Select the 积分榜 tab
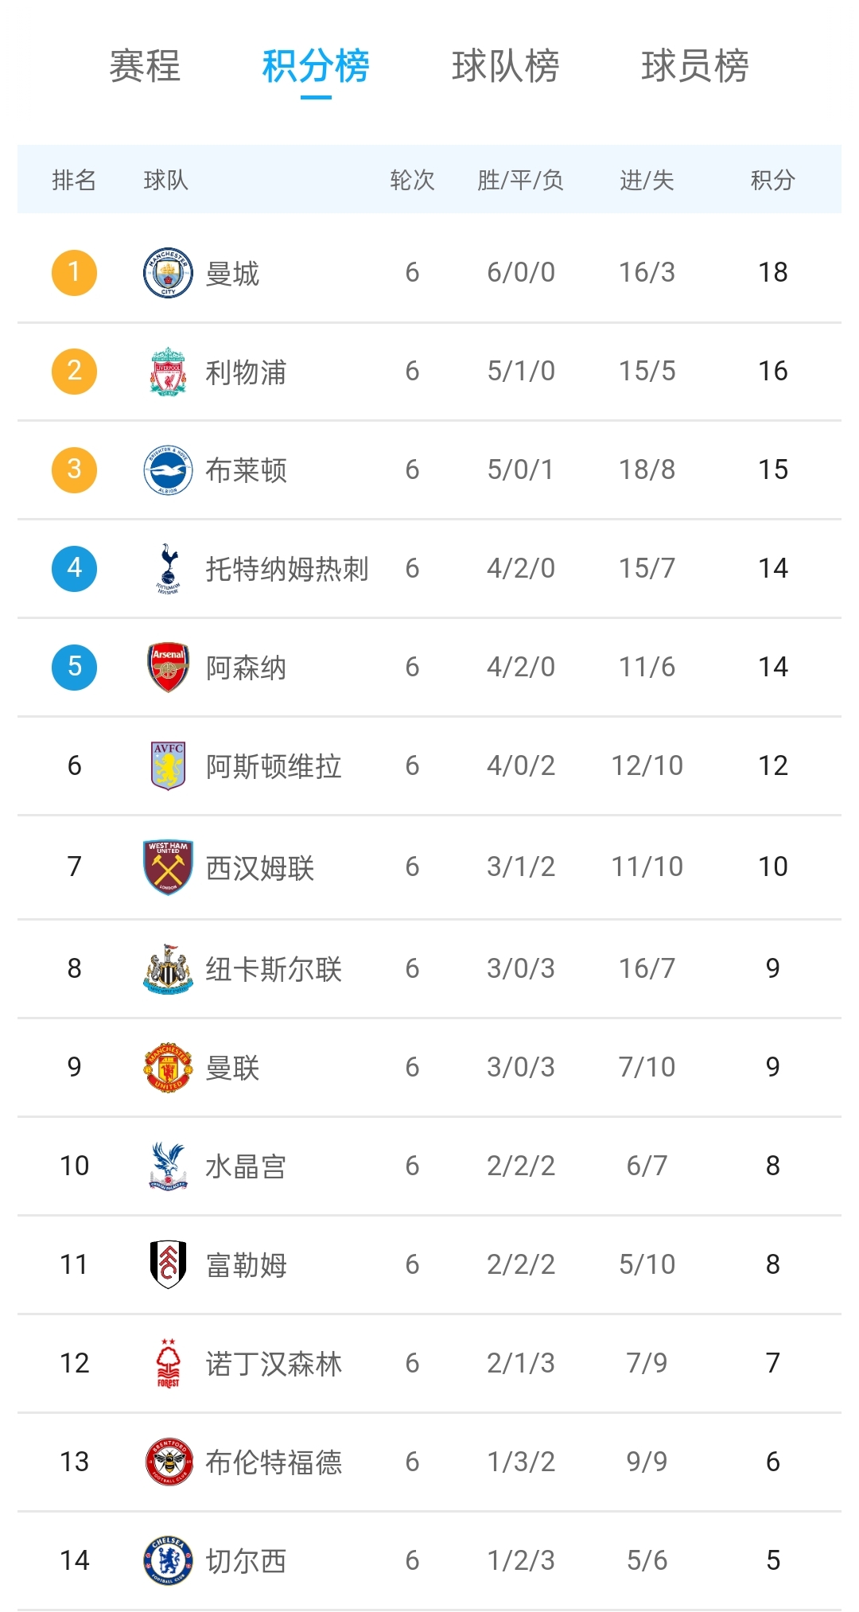859x1612 pixels. point(316,66)
